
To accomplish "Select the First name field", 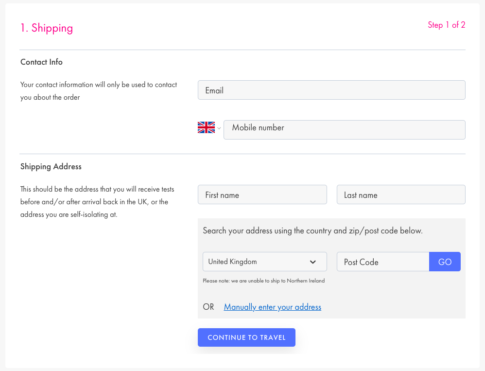I will click(x=262, y=195).
